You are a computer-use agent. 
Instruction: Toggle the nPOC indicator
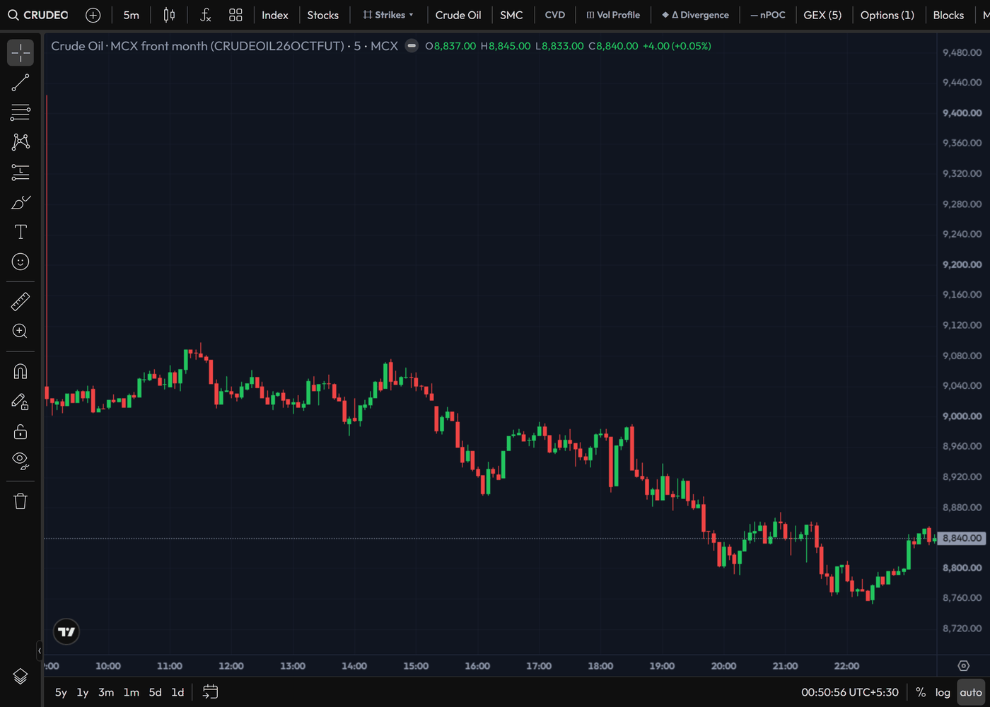coord(768,15)
